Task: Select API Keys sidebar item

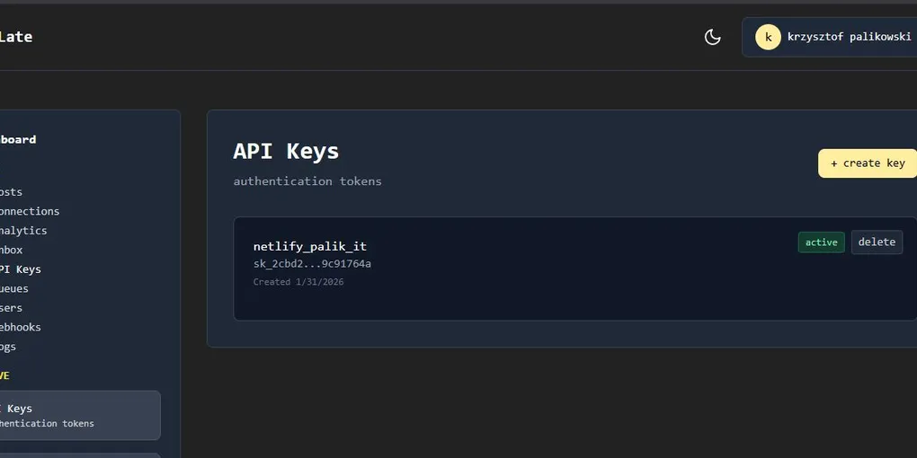Action: click(20, 269)
